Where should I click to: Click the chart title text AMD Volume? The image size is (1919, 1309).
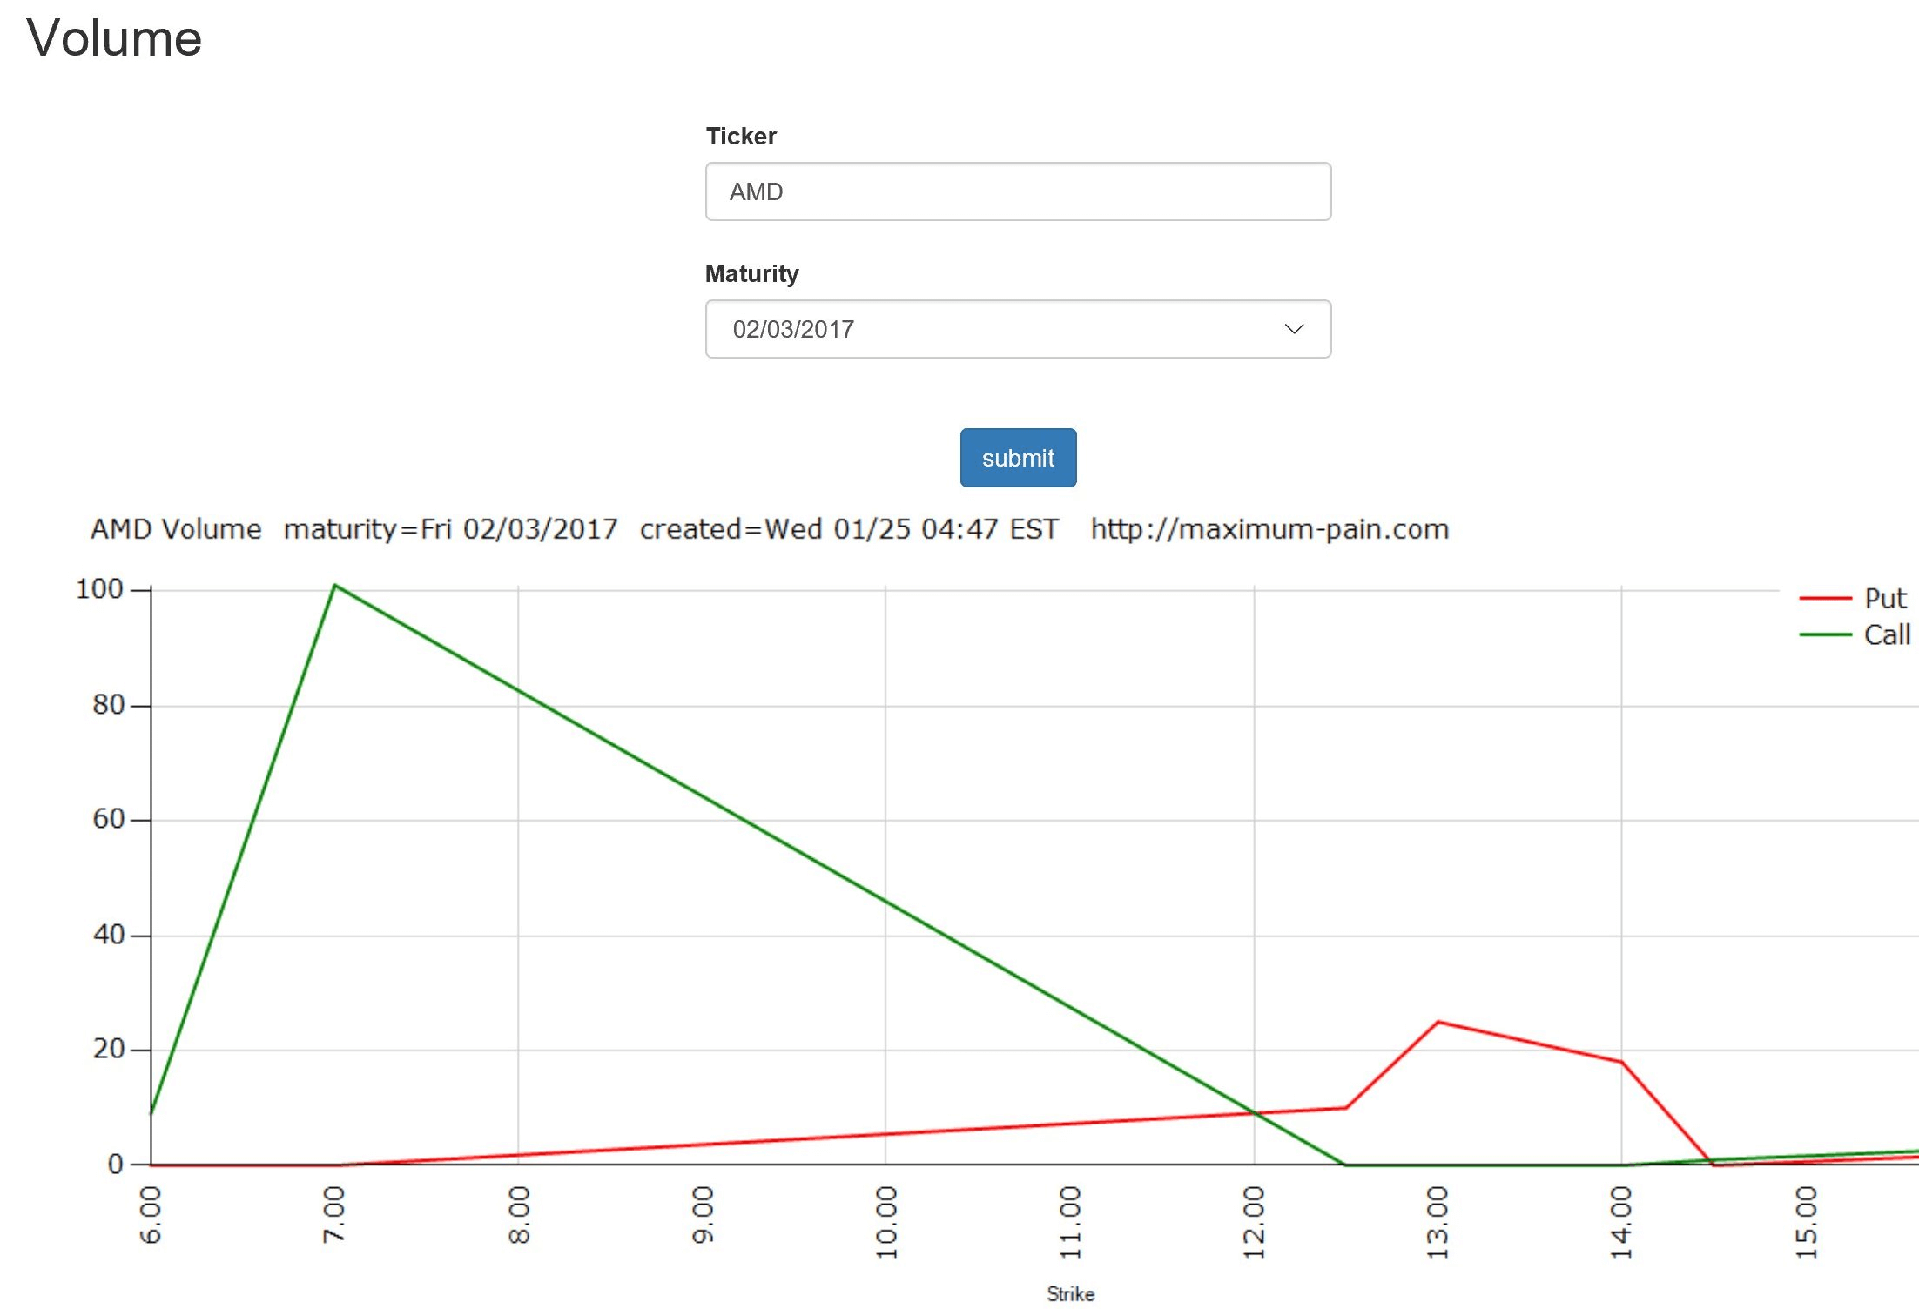point(176,529)
